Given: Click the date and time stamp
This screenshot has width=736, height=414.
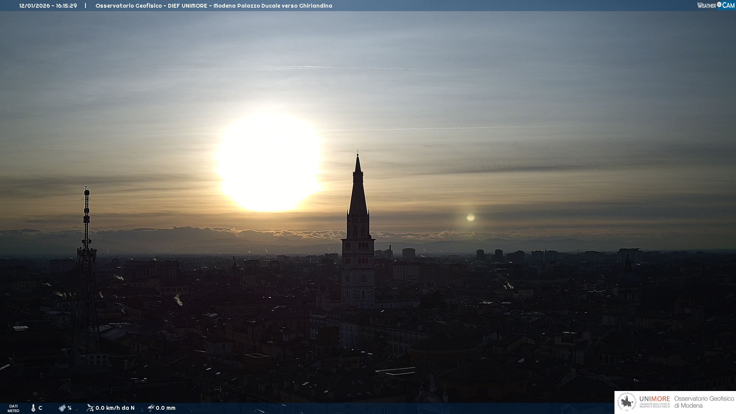Looking at the screenshot, I should click(x=48, y=6).
